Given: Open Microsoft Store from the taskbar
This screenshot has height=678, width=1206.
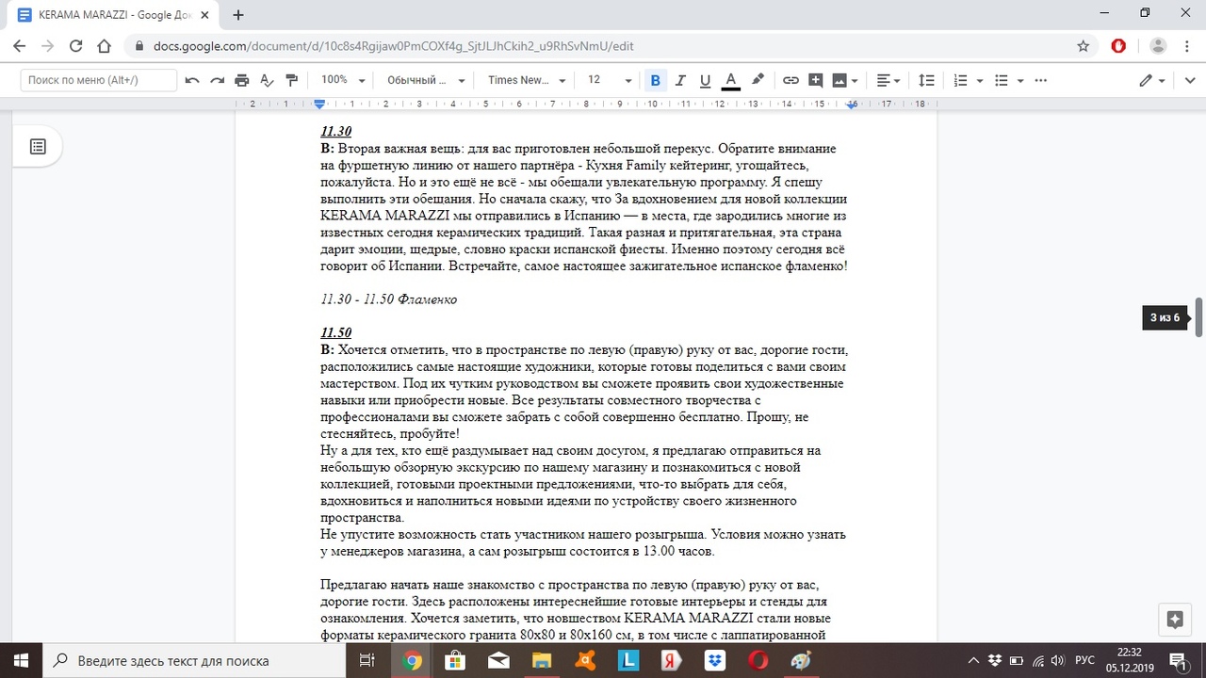Looking at the screenshot, I should (x=455, y=660).
